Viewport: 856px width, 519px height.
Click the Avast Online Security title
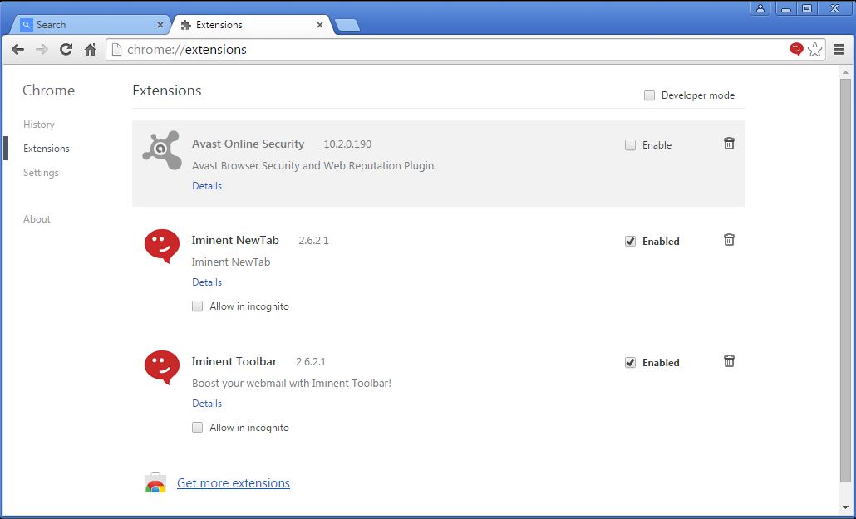click(x=248, y=144)
